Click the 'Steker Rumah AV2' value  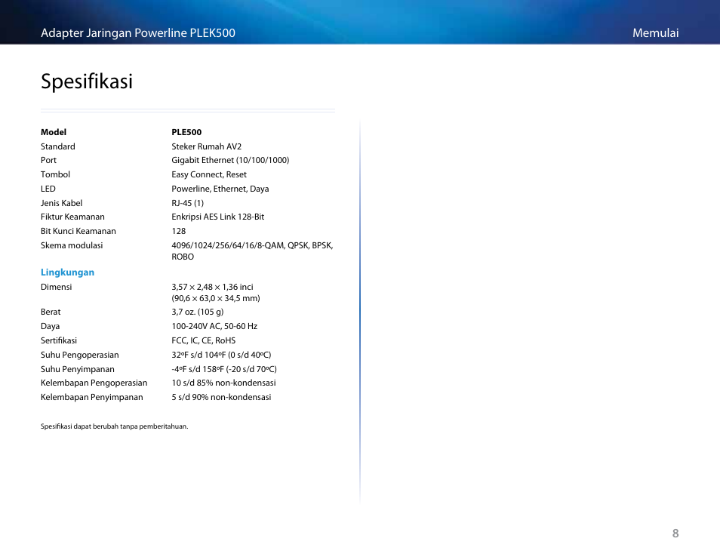point(206,146)
